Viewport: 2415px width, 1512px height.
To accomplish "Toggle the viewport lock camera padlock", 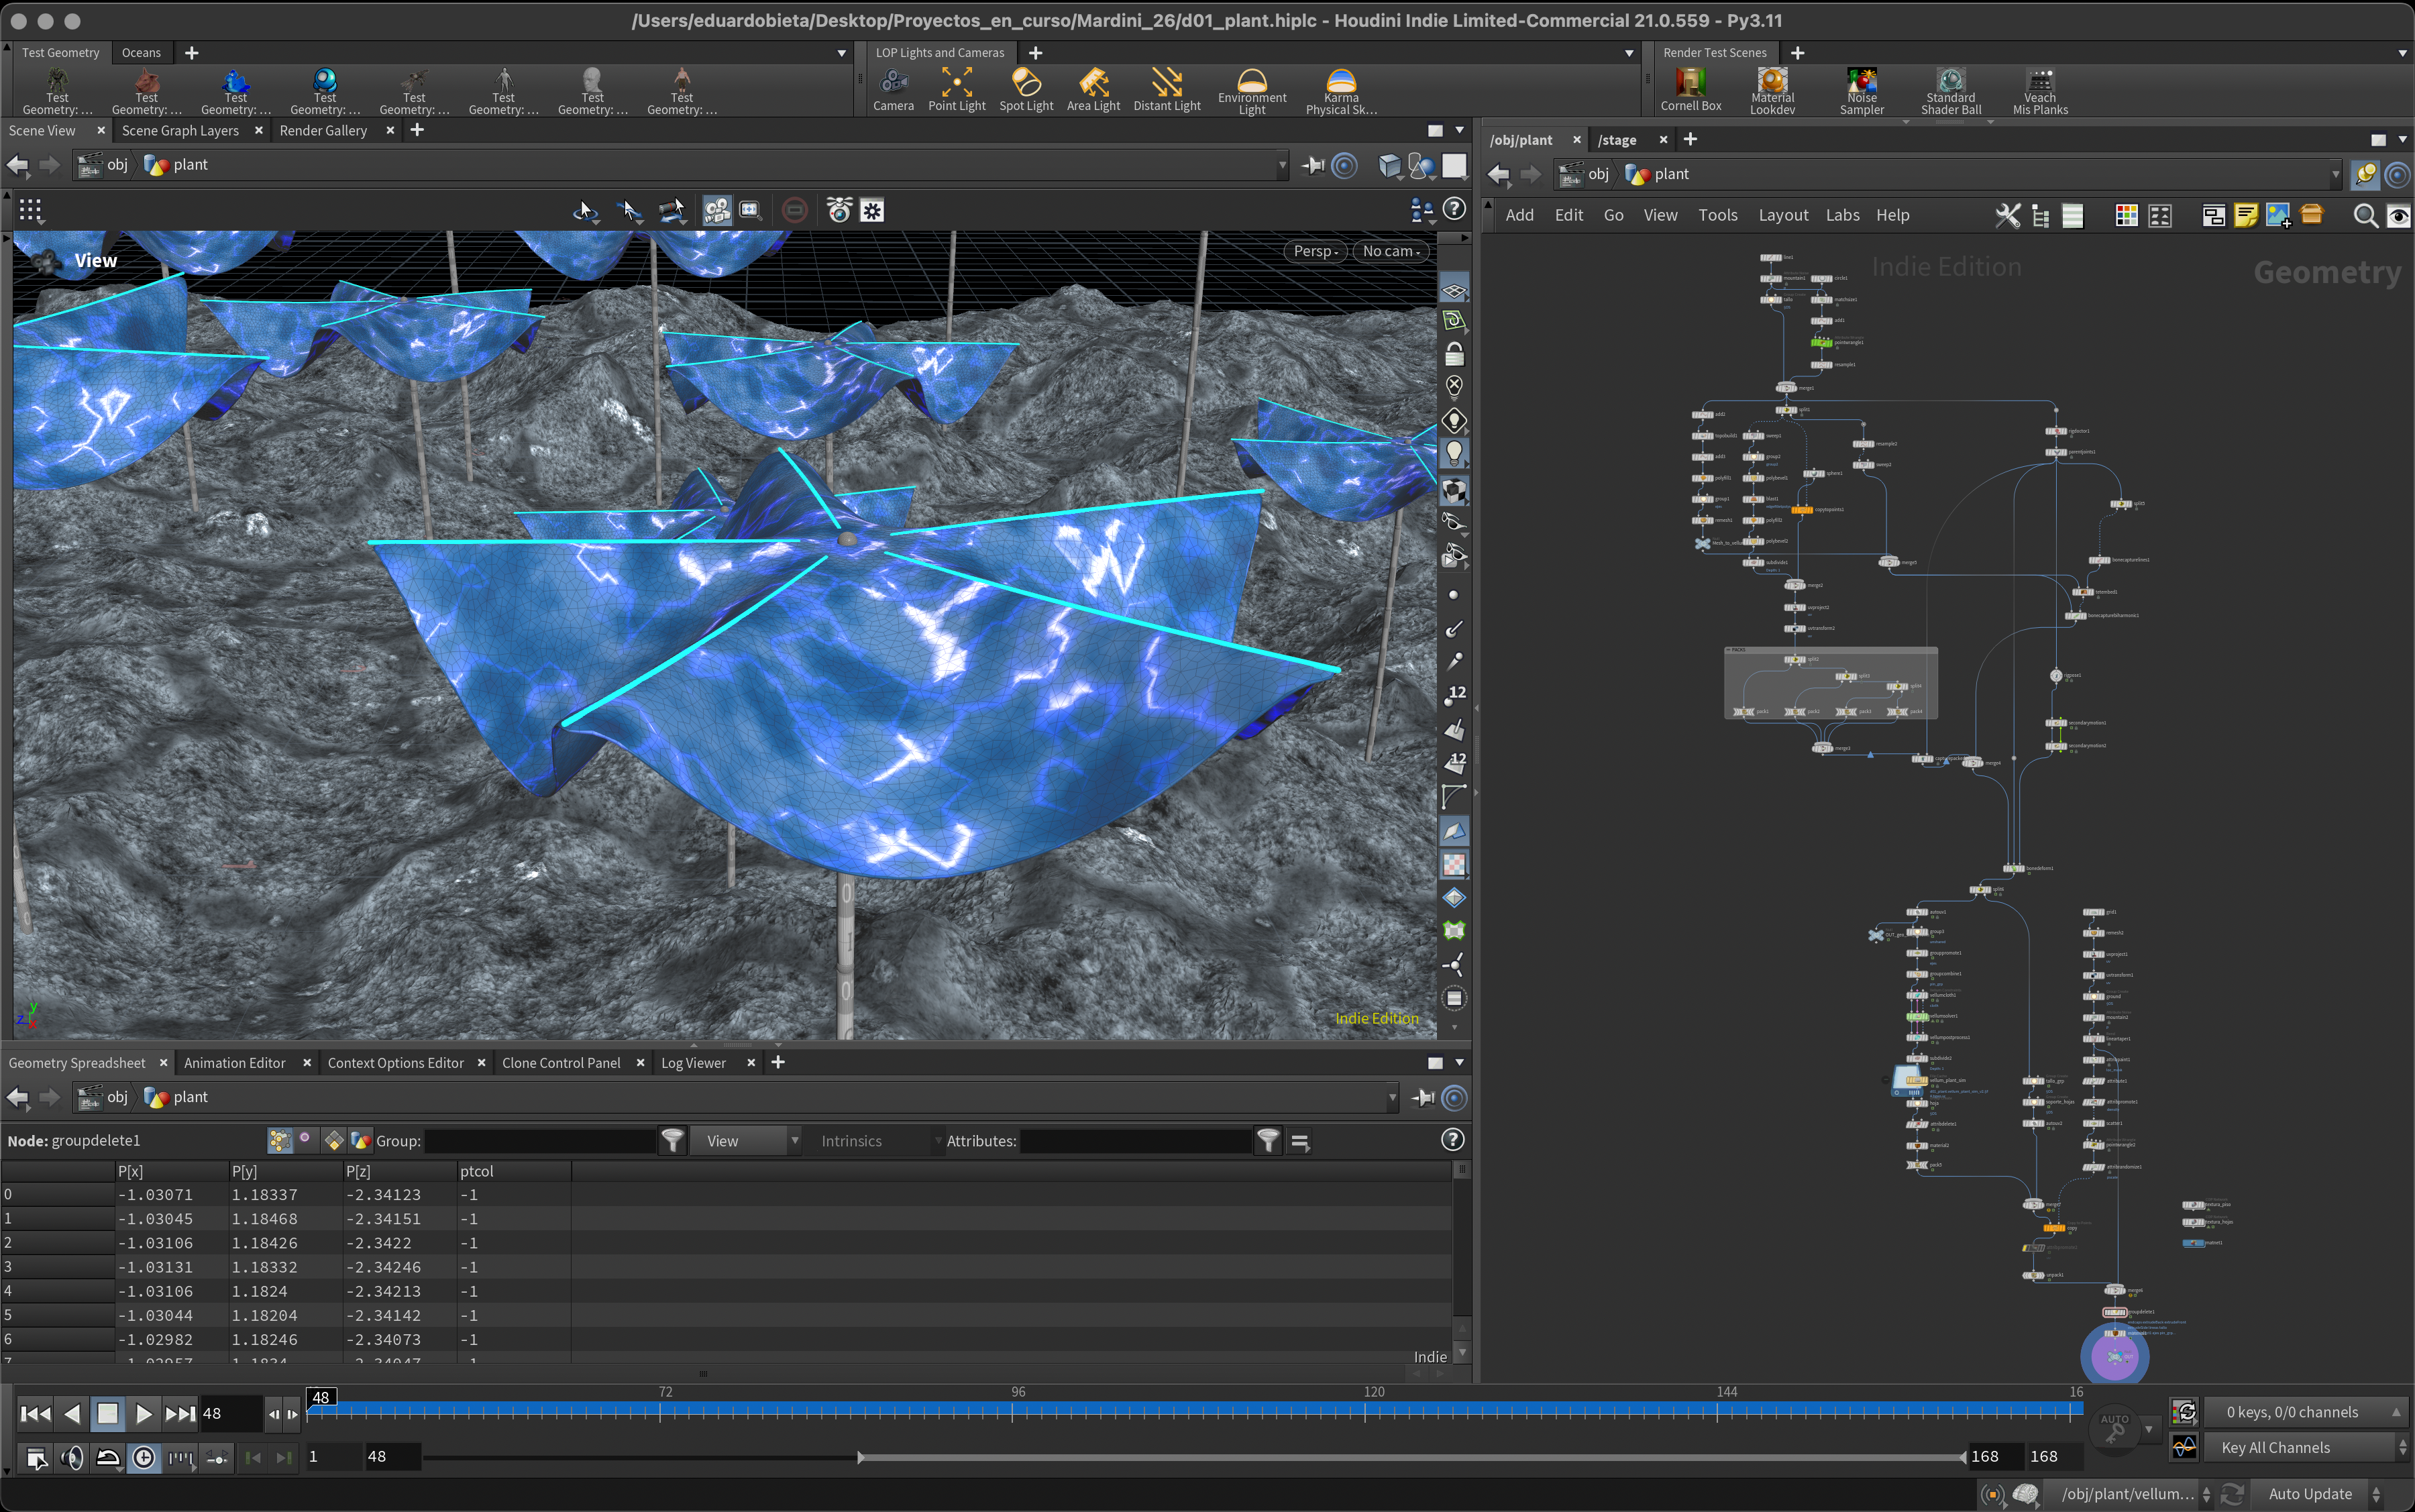I will tap(1454, 354).
